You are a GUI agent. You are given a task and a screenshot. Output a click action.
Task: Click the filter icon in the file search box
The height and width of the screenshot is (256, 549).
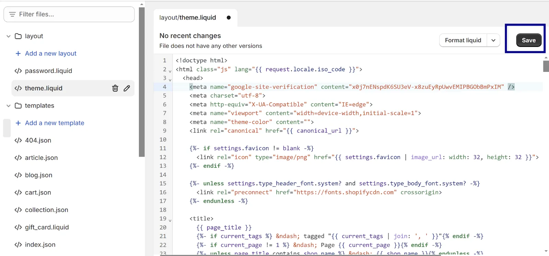coord(12,14)
